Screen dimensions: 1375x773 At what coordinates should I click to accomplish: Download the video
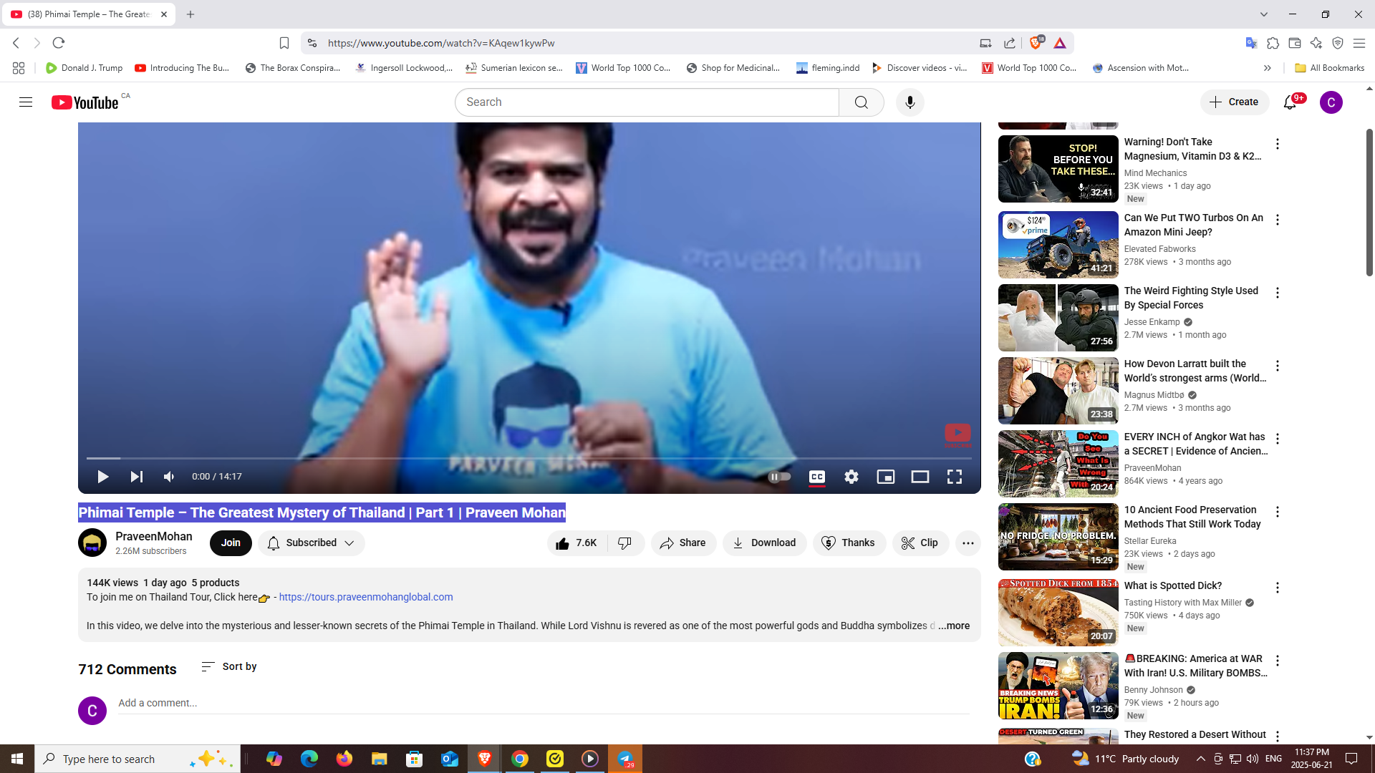pos(764,543)
